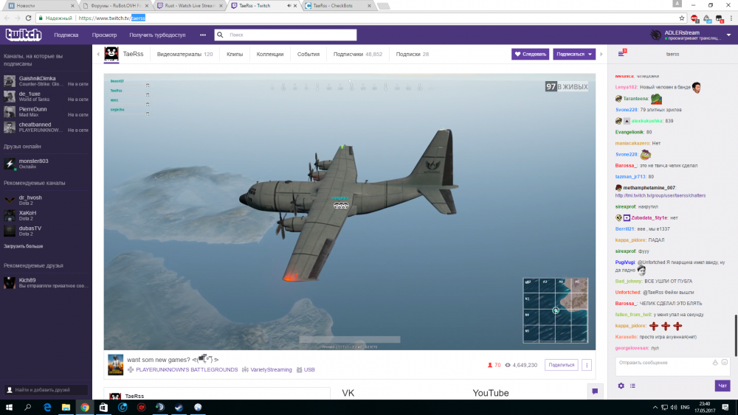The image size is (738, 415).
Task: Click the bits cheer icon in chat box
Action: (715, 362)
